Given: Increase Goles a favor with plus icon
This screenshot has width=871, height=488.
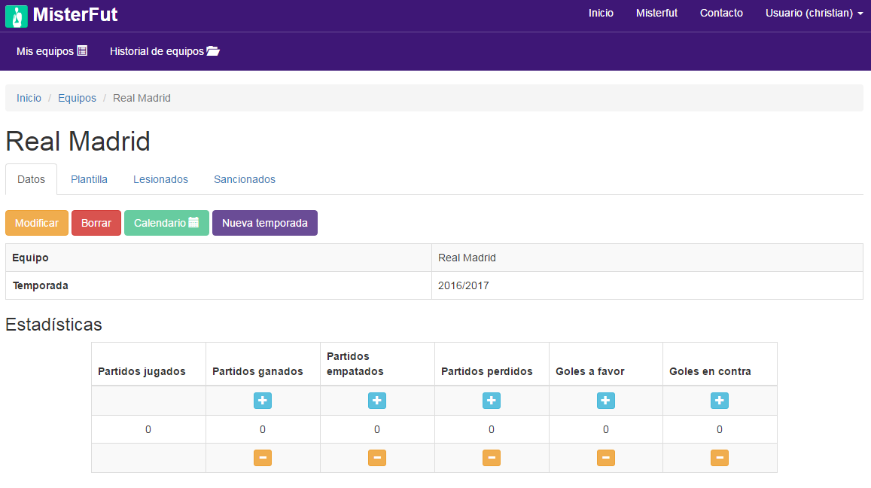Looking at the screenshot, I should [x=606, y=401].
